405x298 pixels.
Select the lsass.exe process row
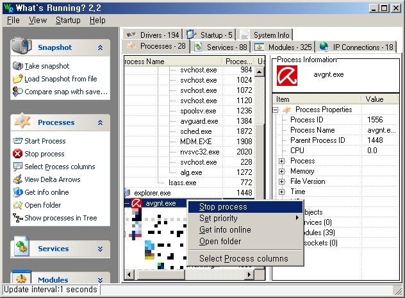(x=189, y=183)
